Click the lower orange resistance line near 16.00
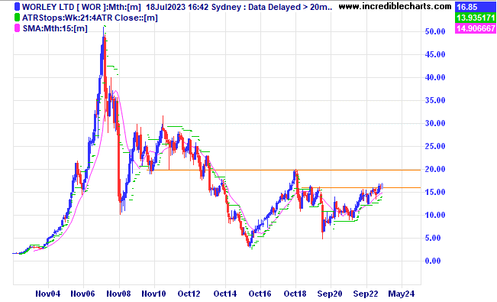The image size is (497, 302). (361, 187)
